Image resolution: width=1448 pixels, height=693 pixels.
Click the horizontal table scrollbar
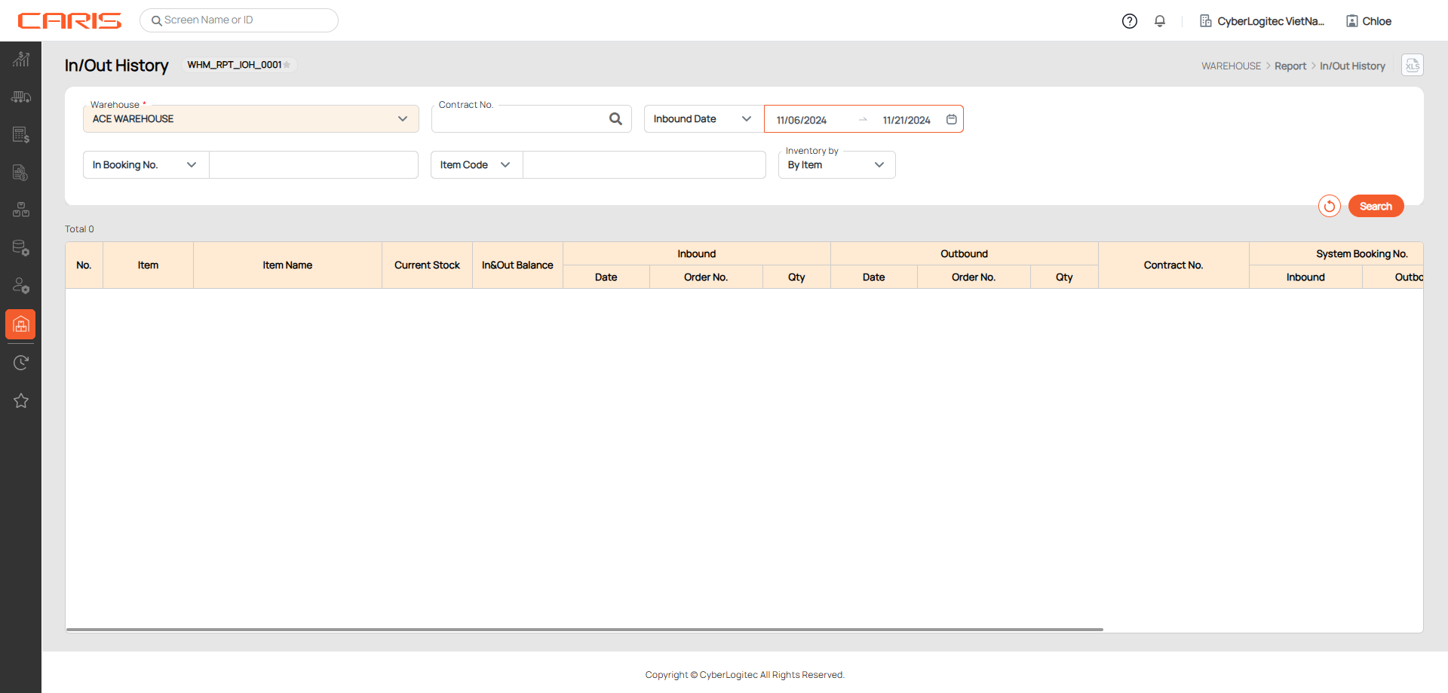tap(584, 629)
